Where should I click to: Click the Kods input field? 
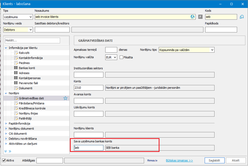221,17
